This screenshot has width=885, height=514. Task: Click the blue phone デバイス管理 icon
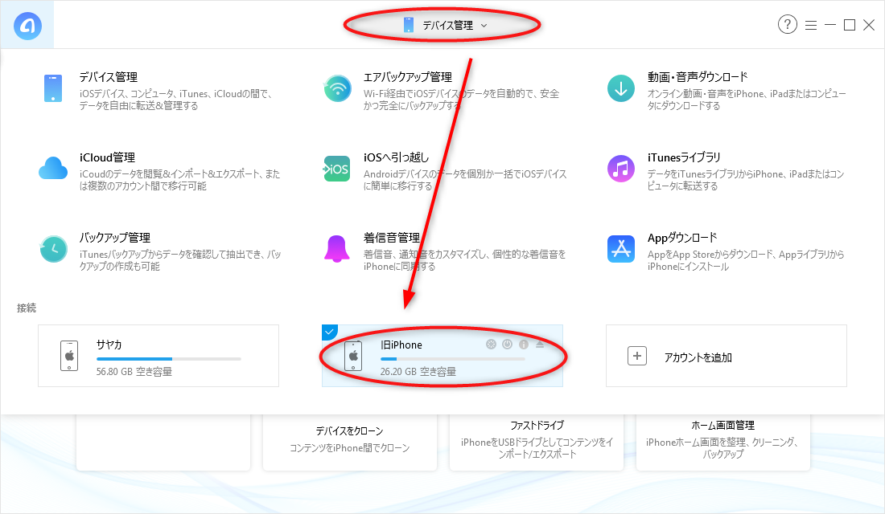pos(53,88)
